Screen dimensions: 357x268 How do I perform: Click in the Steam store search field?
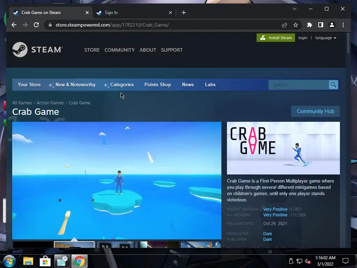[x=299, y=85]
